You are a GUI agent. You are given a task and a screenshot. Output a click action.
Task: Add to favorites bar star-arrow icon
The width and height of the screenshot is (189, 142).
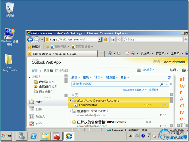pyautogui.click(x=47, y=47)
